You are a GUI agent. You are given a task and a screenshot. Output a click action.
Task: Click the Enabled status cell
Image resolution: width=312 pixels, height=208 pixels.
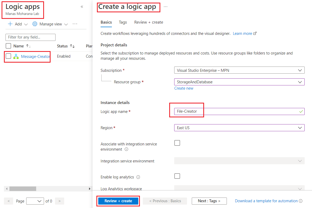[x=64, y=56]
